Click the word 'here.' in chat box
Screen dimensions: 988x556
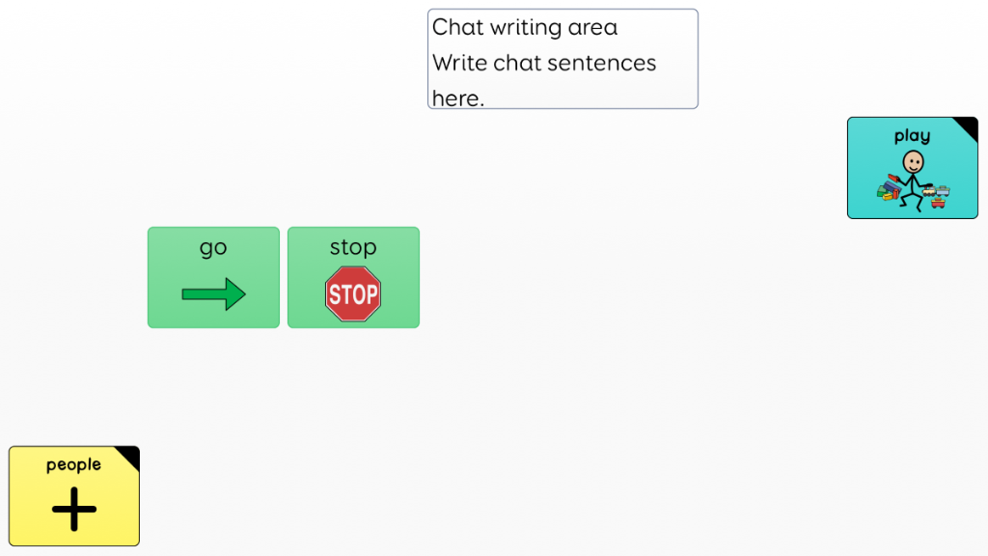(x=458, y=98)
